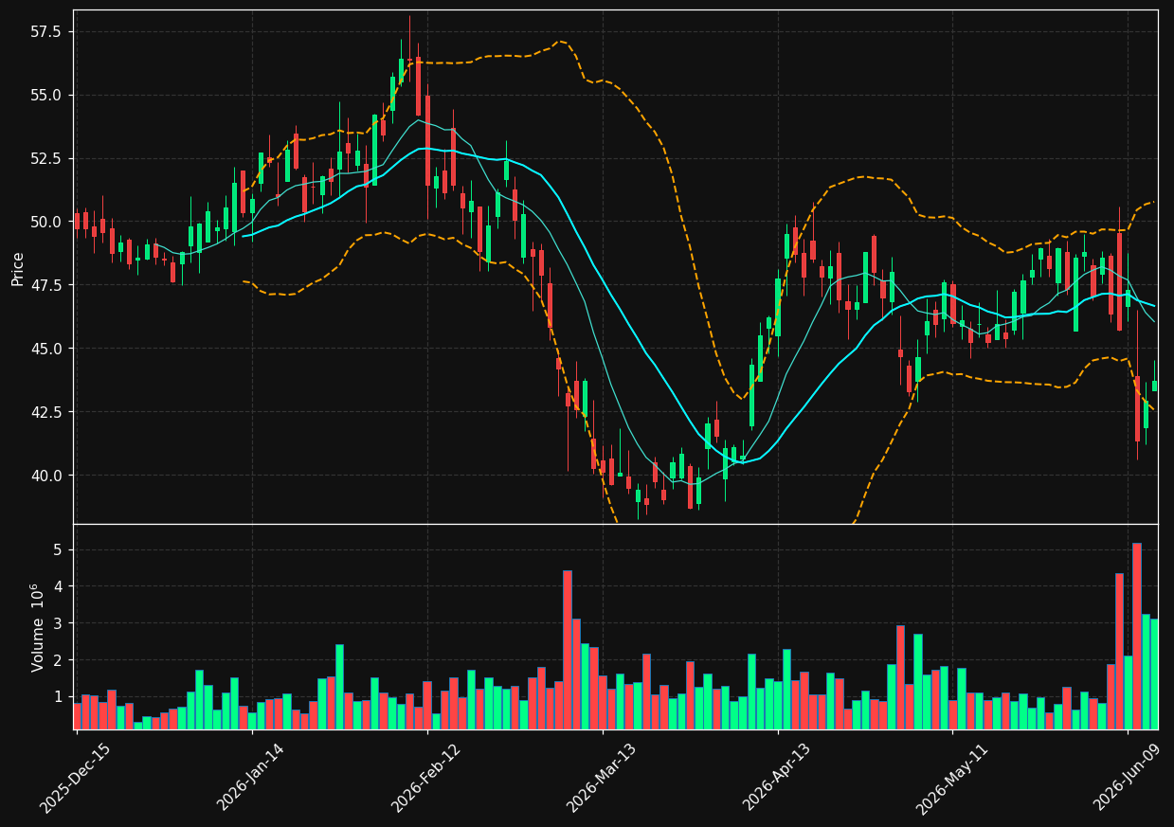Click the 45.0 price axis tick
The width and height of the screenshot is (1174, 827).
tap(46, 349)
